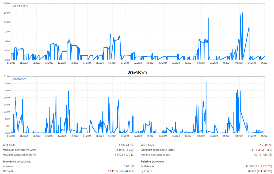Select the "Drawdown, %" legend label
The image size is (274, 174).
(20, 79)
